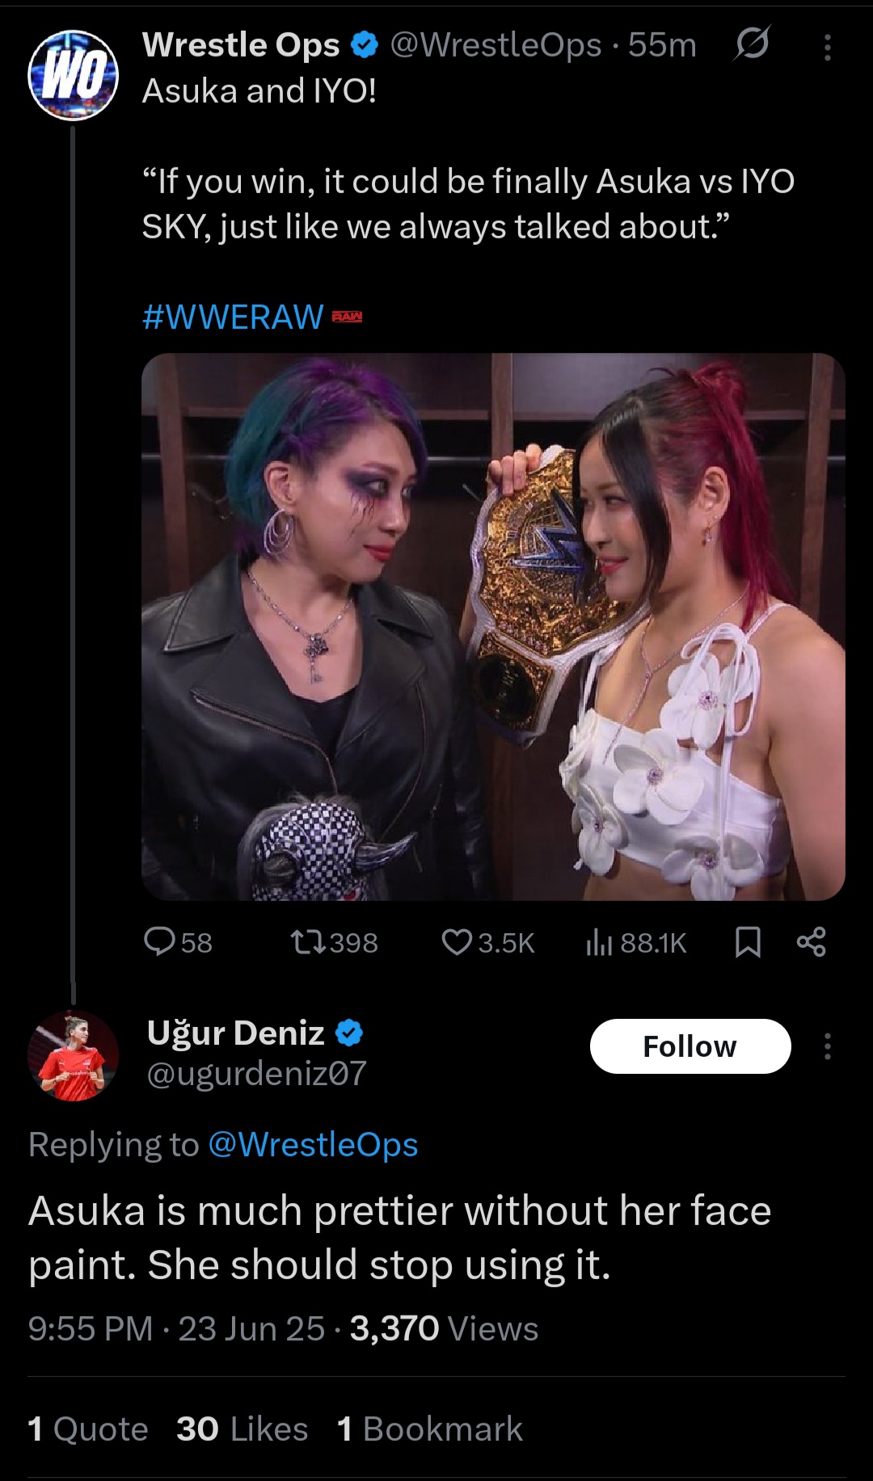This screenshot has width=873, height=1481.
Task: Open more options for Uğur Deniz reply
Action: click(x=827, y=1046)
